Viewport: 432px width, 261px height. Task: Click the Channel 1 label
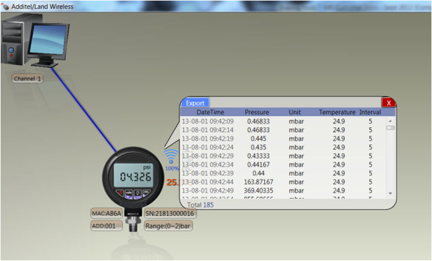coord(28,78)
